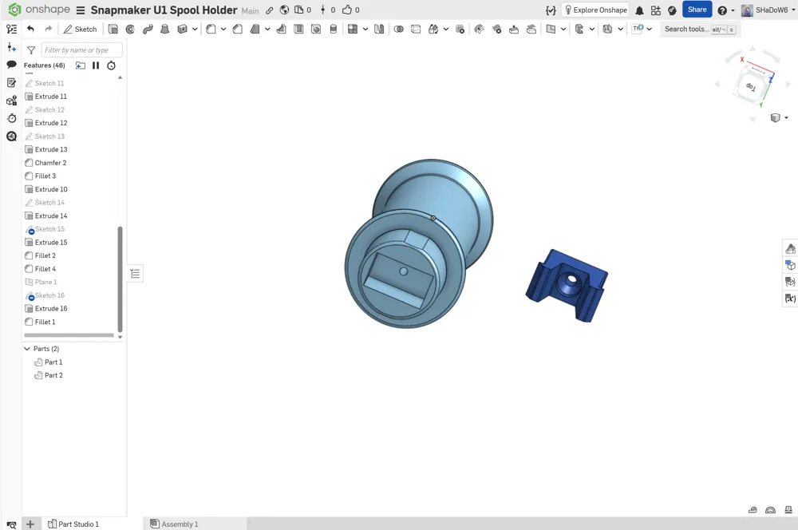Click the Search tools field
The height and width of the screenshot is (530, 798).
(700, 29)
